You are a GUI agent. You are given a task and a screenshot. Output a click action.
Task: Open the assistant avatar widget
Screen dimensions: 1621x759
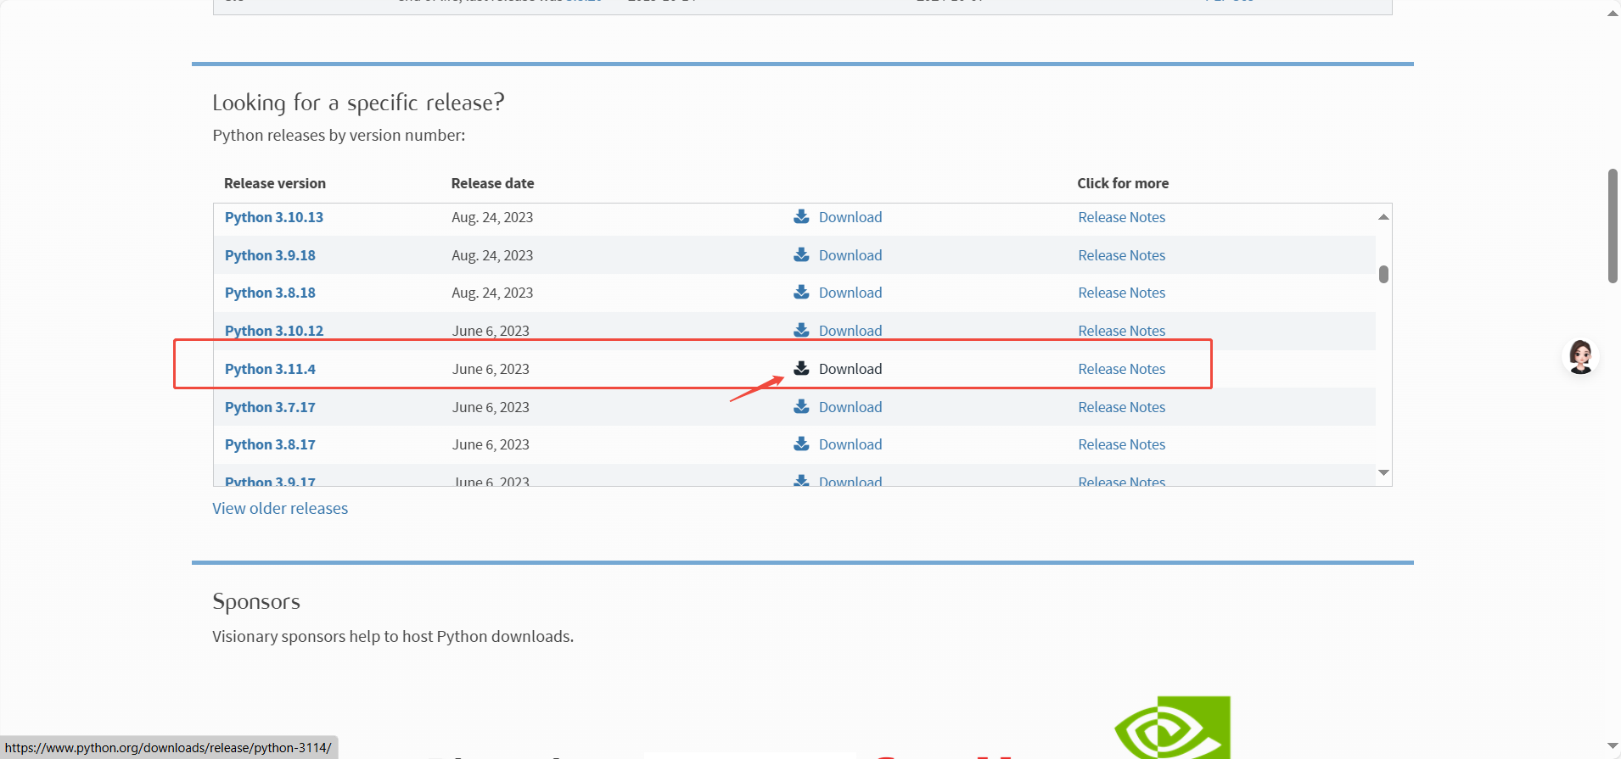[x=1580, y=357]
